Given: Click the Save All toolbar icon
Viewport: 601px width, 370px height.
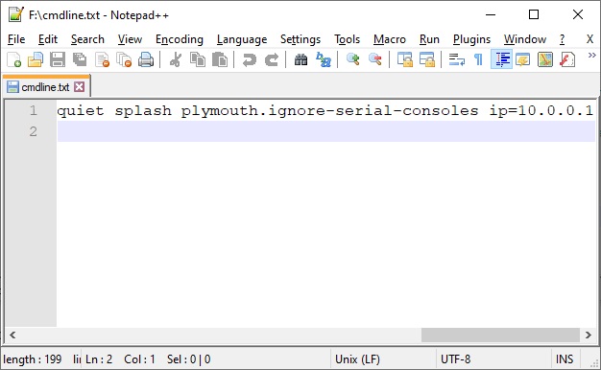Looking at the screenshot, I should click(80, 59).
